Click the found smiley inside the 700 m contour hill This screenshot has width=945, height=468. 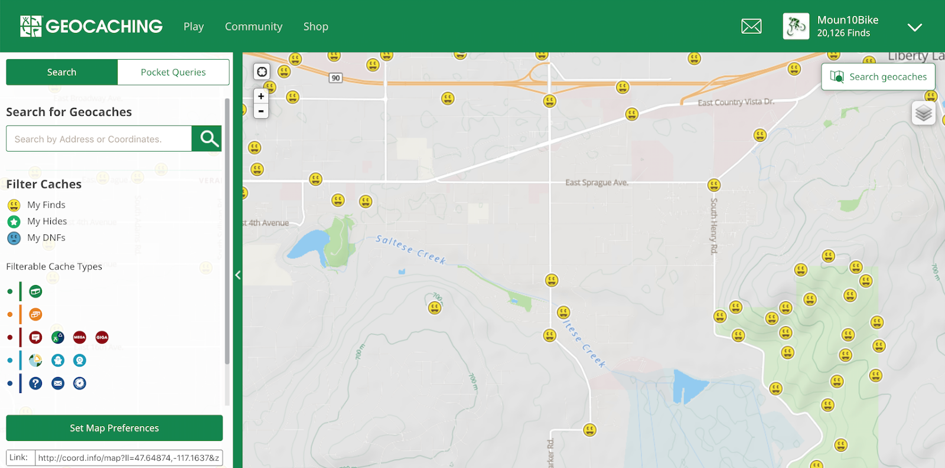[x=435, y=307]
